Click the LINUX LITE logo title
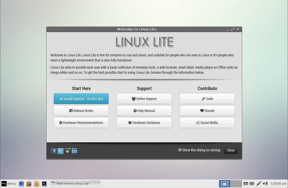This screenshot has height=188, width=288. coord(144,42)
